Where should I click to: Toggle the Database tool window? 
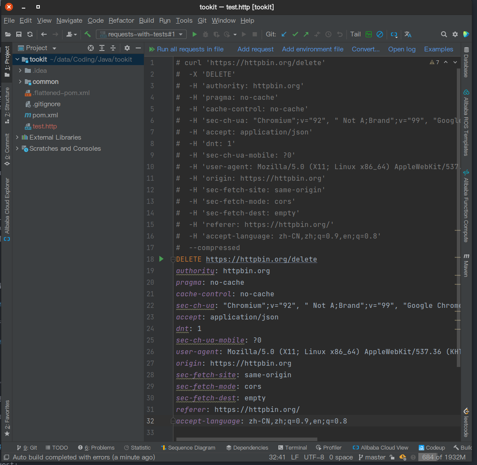[466, 62]
